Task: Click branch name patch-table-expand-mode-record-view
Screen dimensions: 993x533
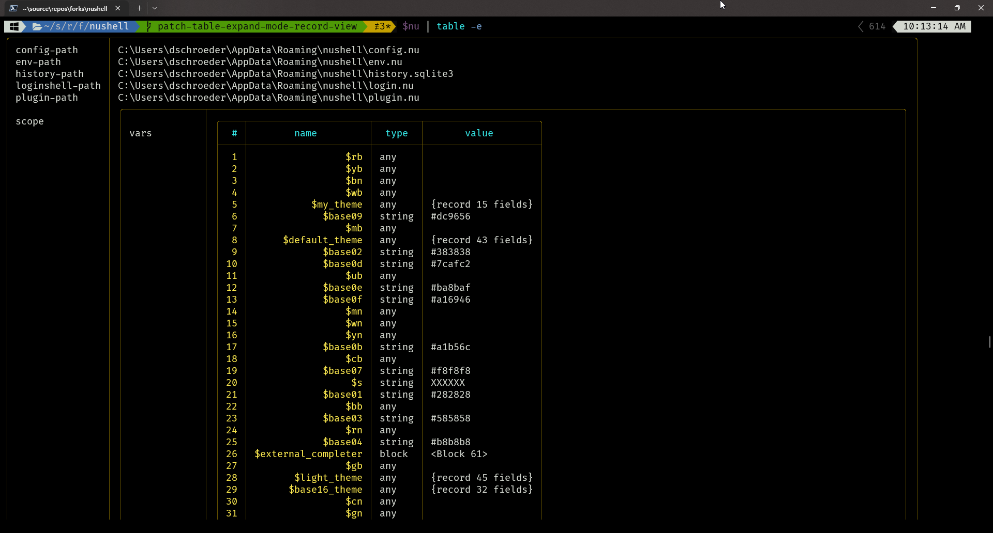Action: click(257, 26)
